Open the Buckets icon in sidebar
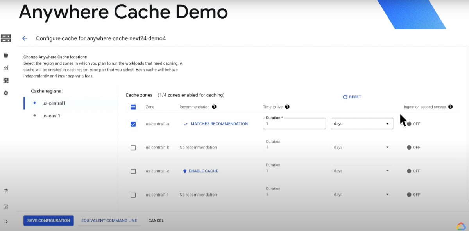 6,55
